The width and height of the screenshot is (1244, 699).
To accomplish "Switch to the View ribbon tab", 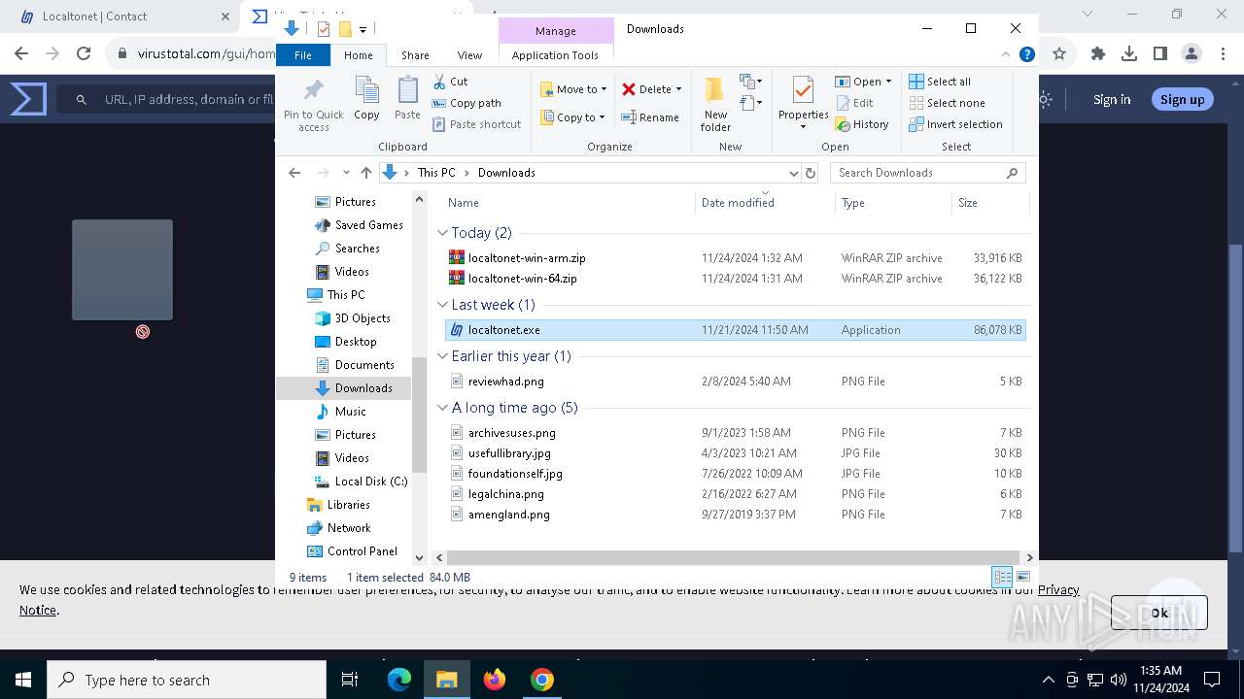I will (x=469, y=55).
